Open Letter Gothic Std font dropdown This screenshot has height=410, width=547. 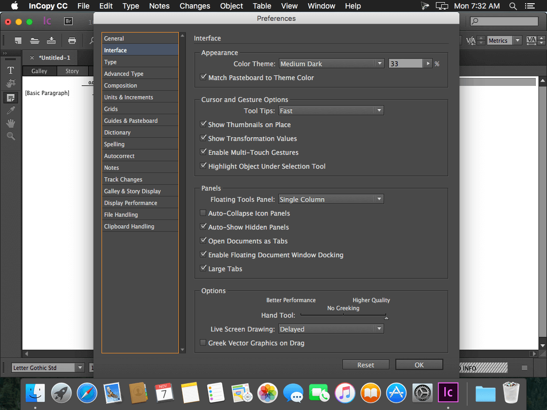coord(80,367)
